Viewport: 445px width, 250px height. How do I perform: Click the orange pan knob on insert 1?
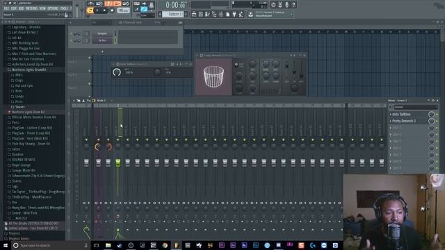pos(97,147)
